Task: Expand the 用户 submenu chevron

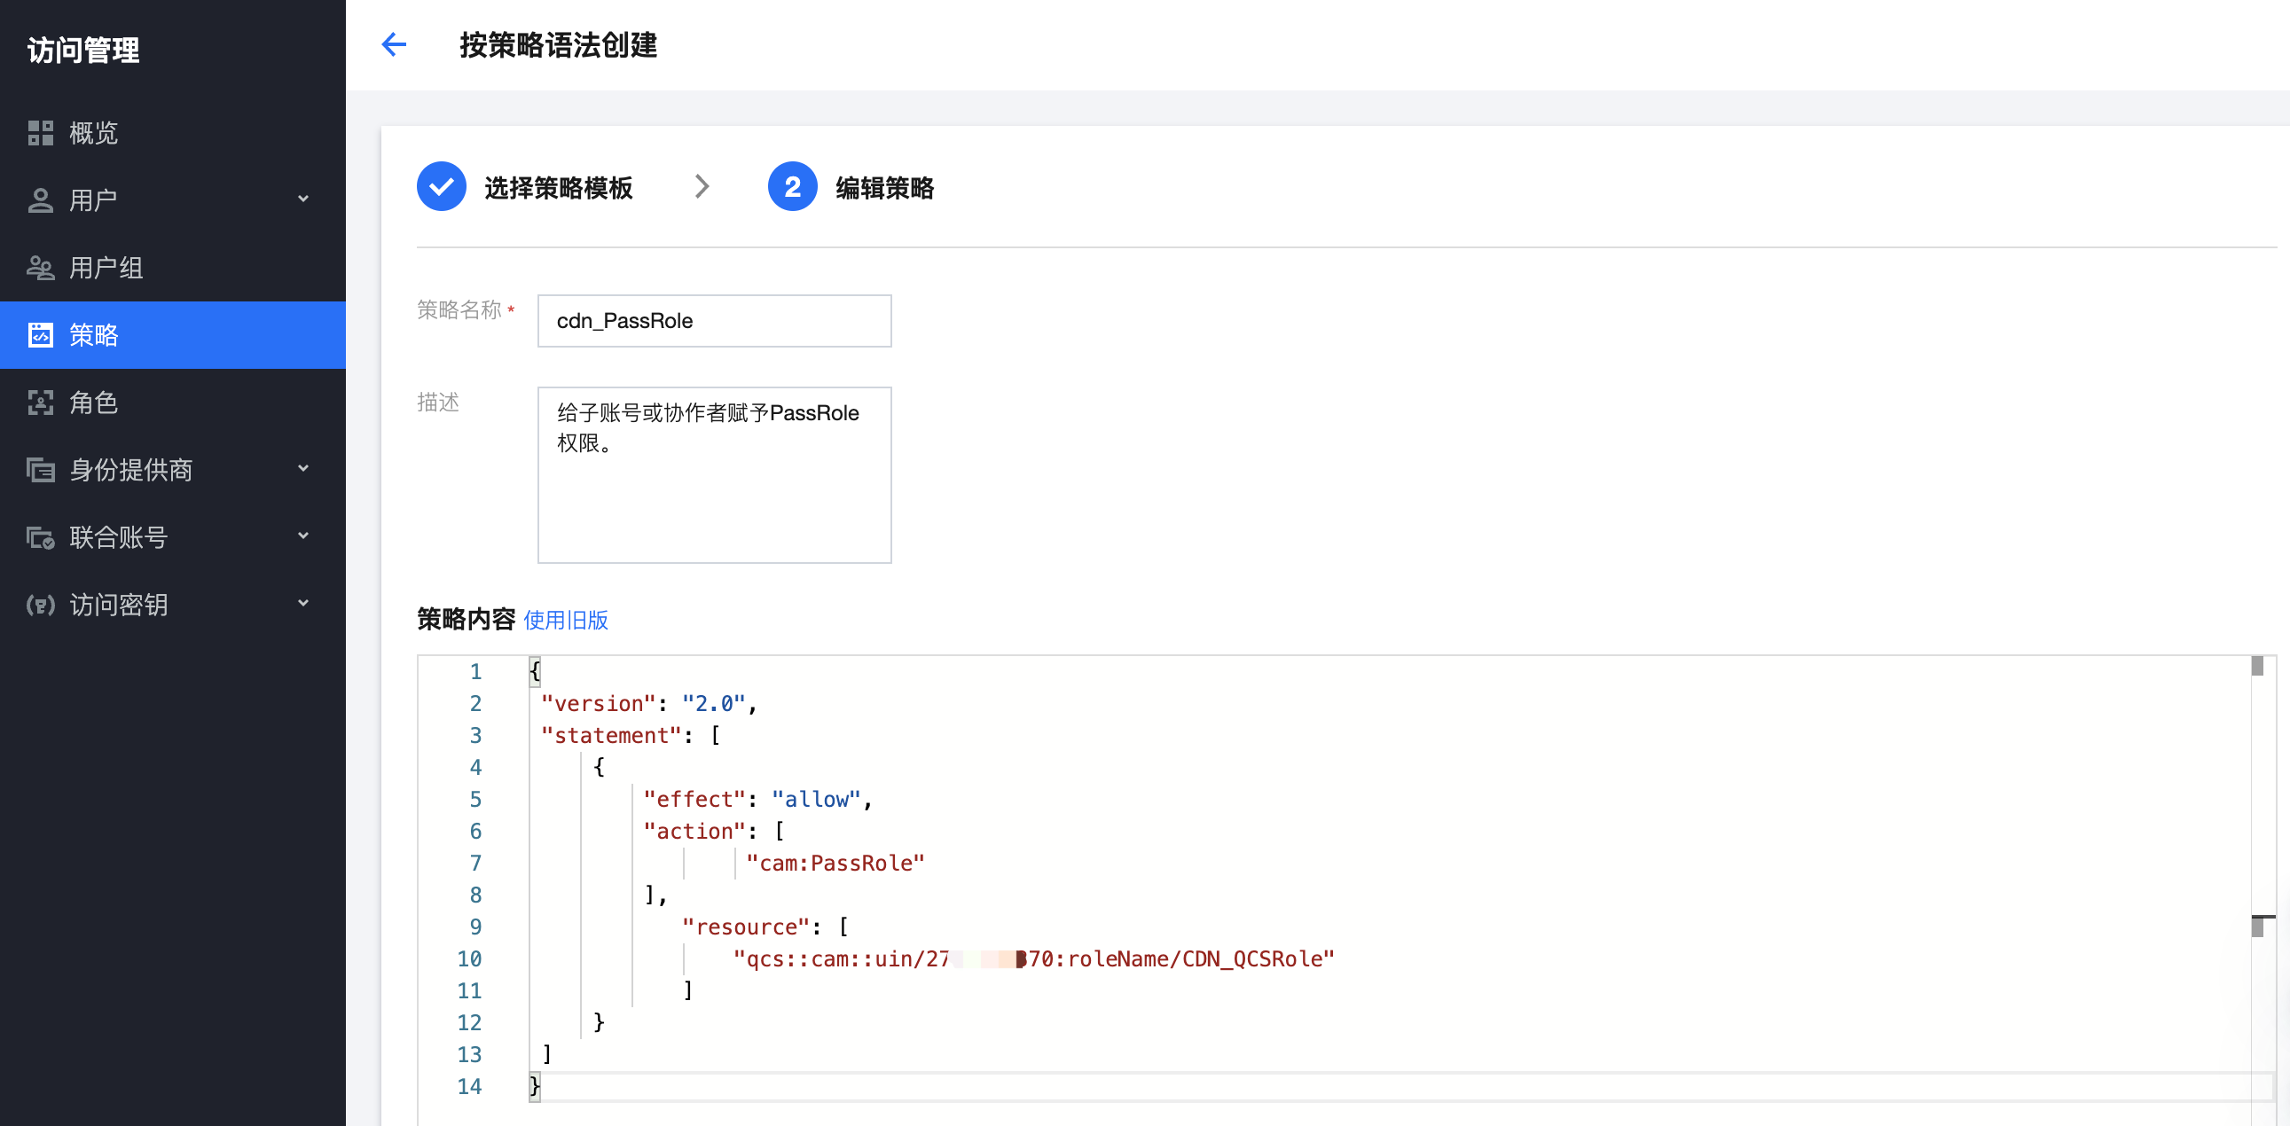Action: [x=303, y=199]
